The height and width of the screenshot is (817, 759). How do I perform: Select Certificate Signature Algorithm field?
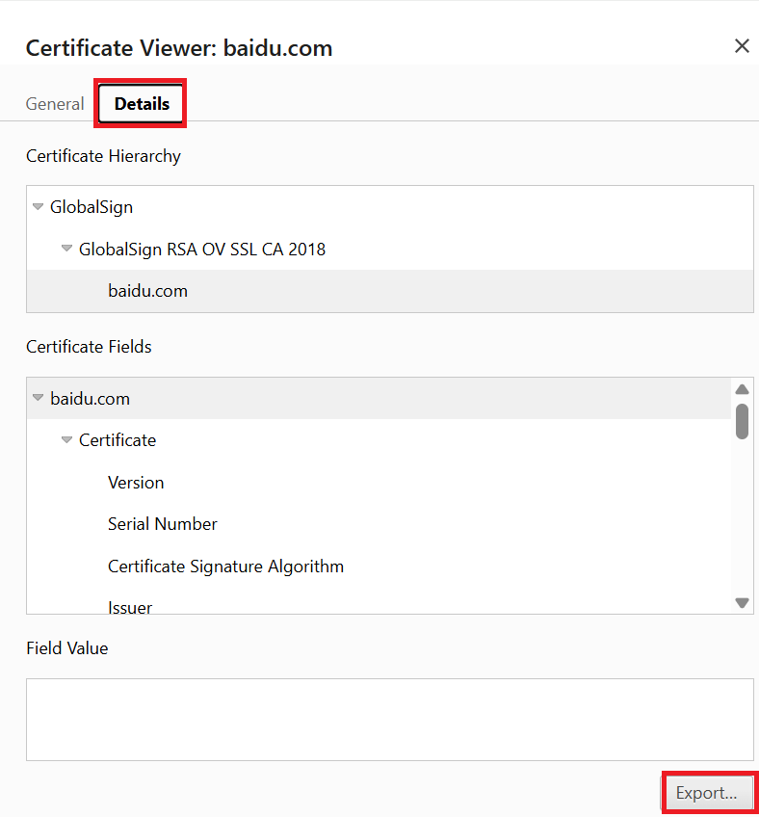[x=225, y=566]
